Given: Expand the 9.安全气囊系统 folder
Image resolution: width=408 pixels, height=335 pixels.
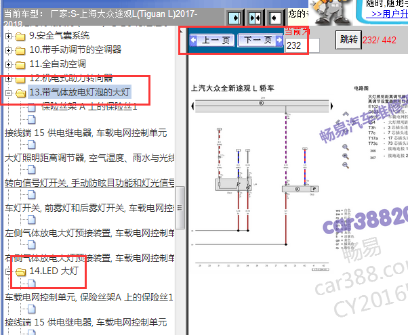Looking at the screenshot, I should pyautogui.click(x=8, y=36).
